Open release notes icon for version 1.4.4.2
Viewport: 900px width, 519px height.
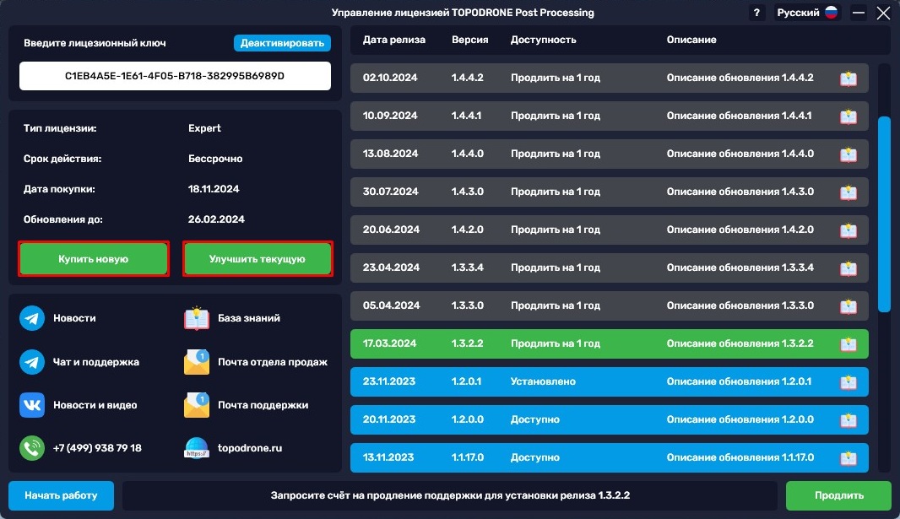[x=848, y=78]
